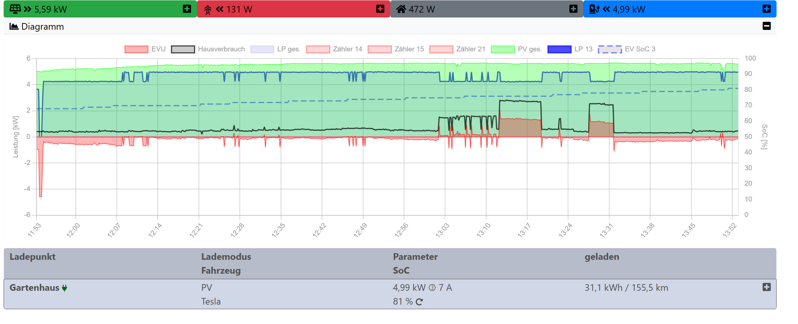
Task: Expand the green PV power panel
Action: [187, 9]
